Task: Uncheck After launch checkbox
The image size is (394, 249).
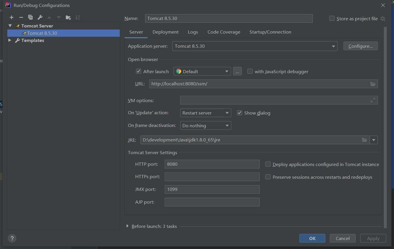Action: pos(138,71)
